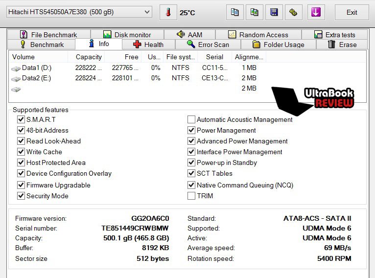This screenshot has height=278, width=375.
Task: Toggle the Write Cache checkbox
Action: tap(21, 152)
